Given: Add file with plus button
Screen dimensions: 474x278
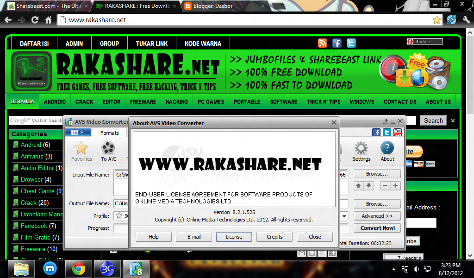Looking at the screenshot, I should coord(395,186).
